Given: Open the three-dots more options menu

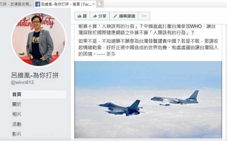Looking at the screenshot, I should (144, 16).
